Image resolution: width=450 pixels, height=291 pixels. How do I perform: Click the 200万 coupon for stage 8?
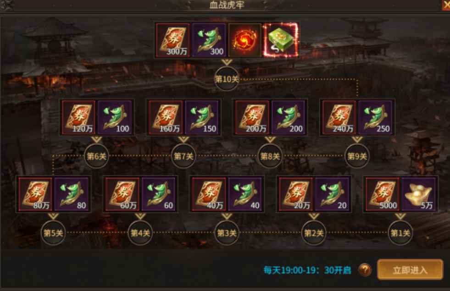tap(252, 117)
